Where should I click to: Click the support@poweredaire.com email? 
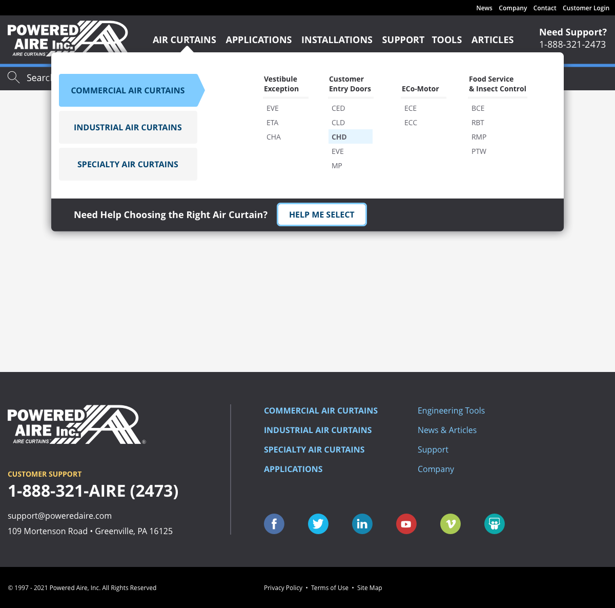59,516
